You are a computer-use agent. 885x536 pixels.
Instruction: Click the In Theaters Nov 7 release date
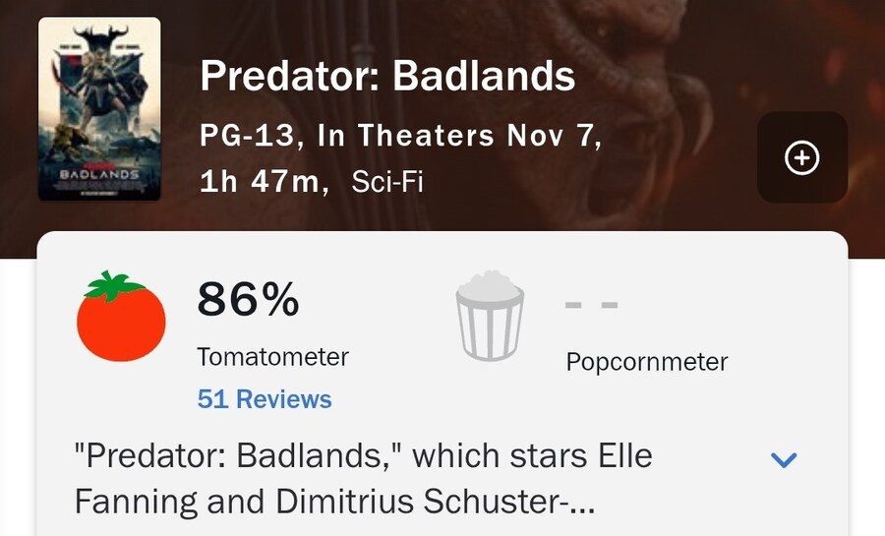459,137
